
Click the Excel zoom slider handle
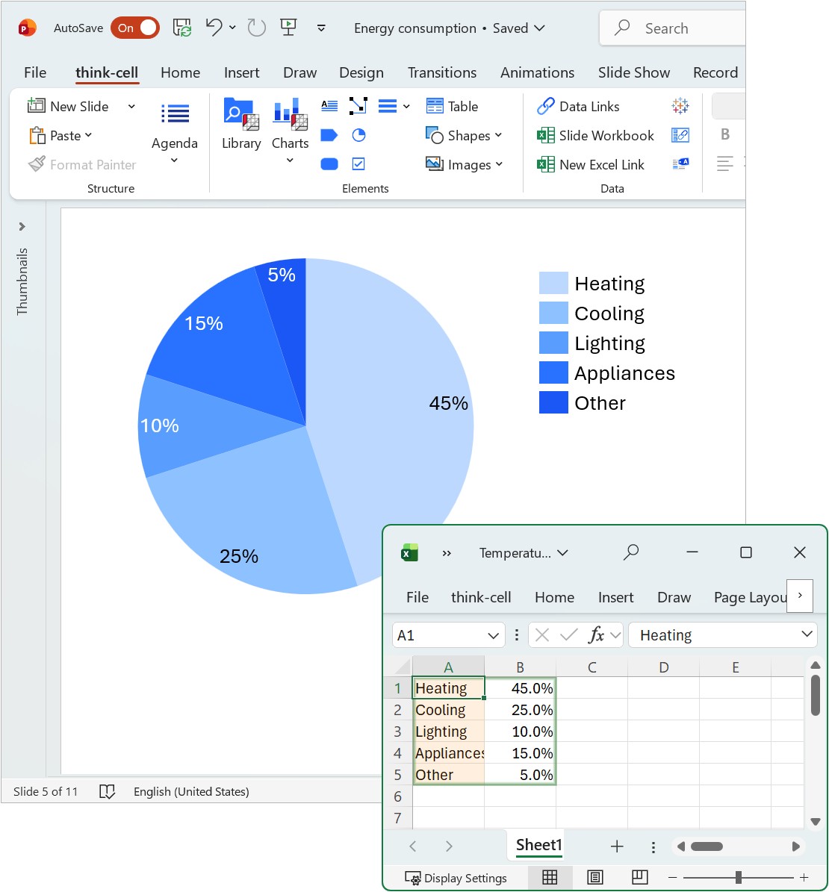coord(738,878)
